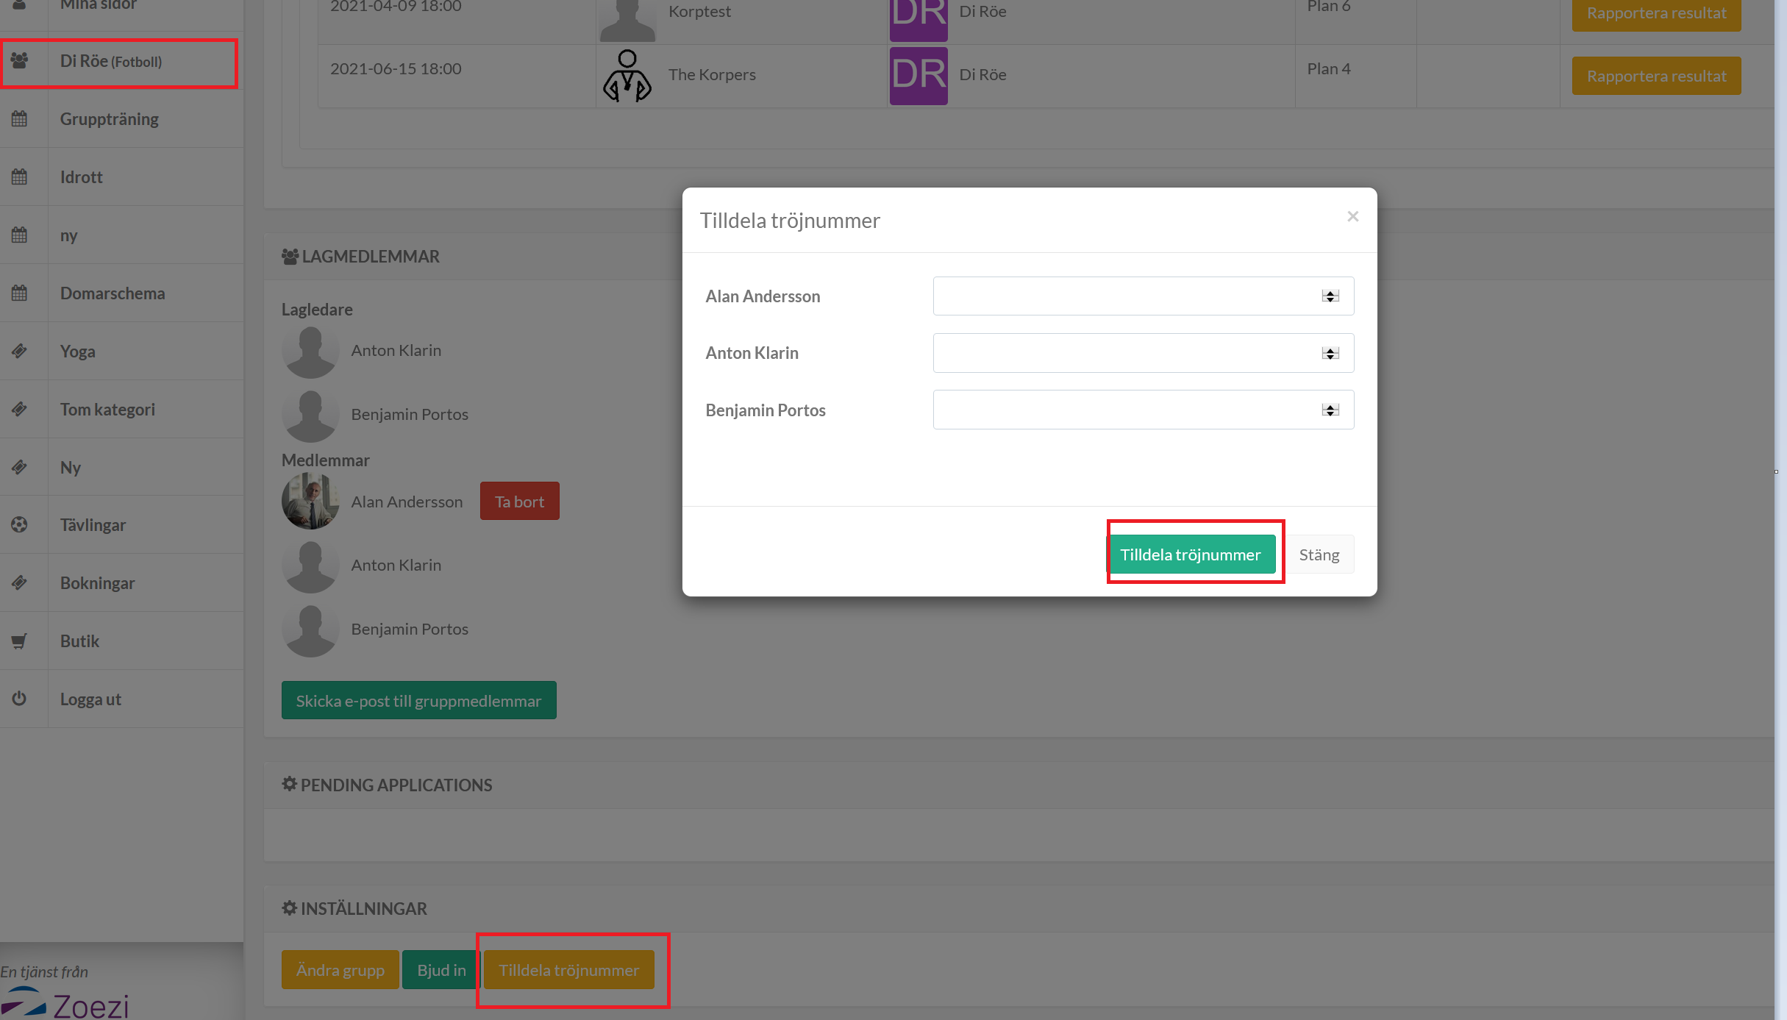Click the ticket icon beside Yoga
Image resolution: width=1787 pixels, height=1020 pixels.
(x=20, y=351)
